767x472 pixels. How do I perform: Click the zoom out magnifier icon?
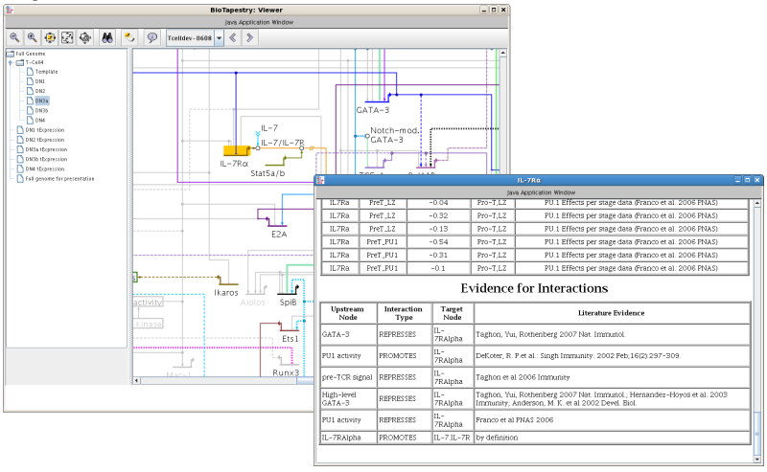click(x=14, y=37)
